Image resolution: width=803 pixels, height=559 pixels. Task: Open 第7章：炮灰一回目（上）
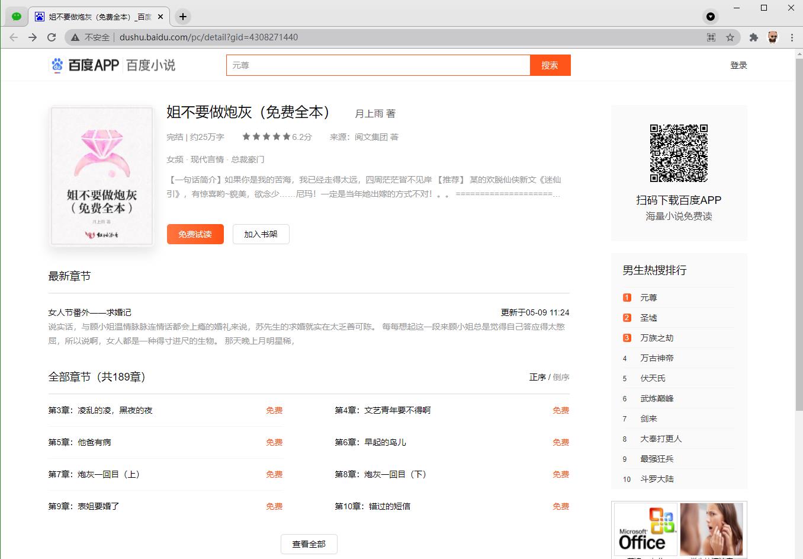95,474
